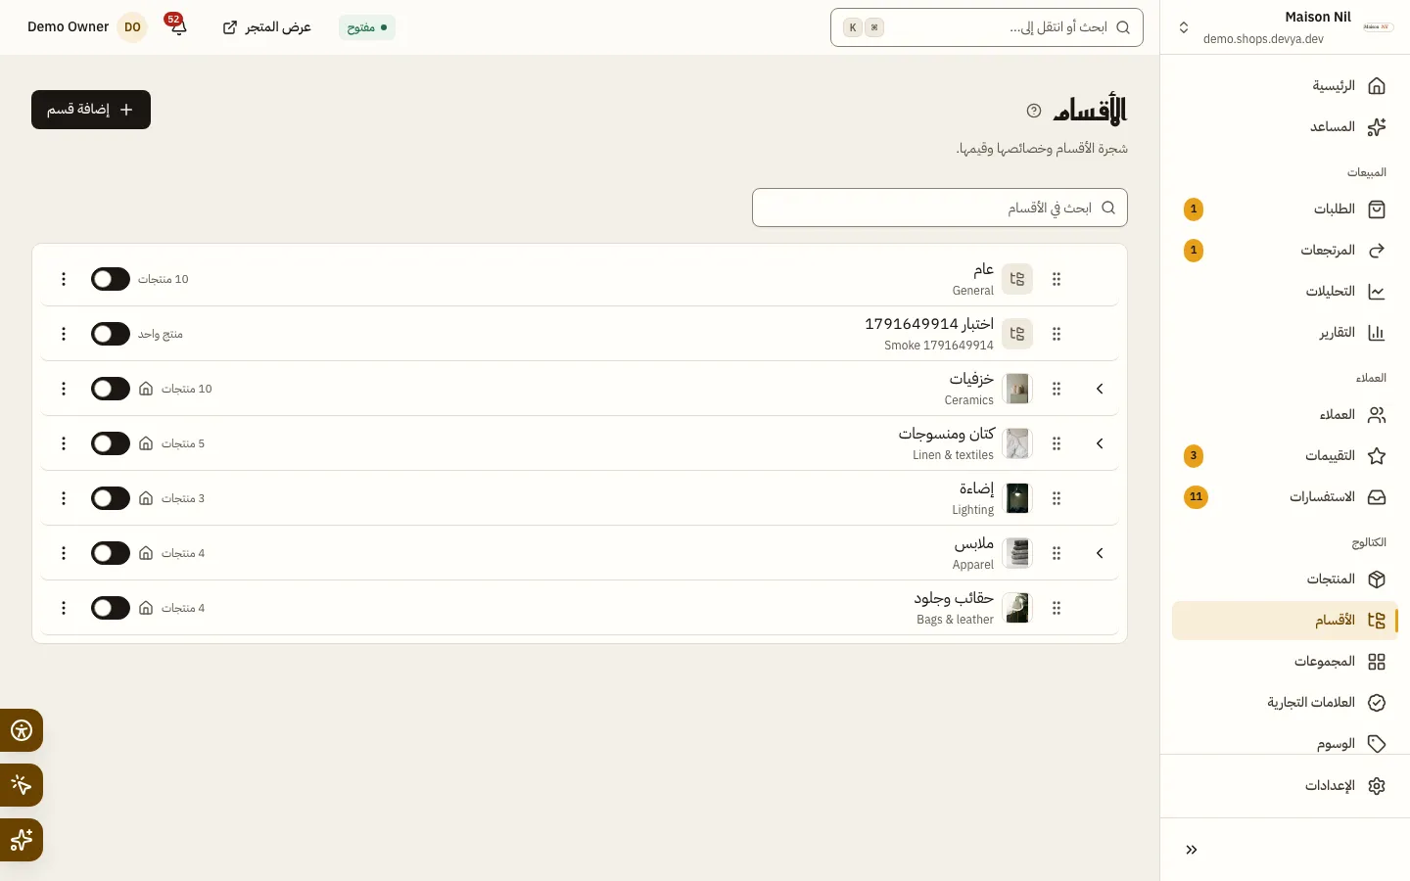Toggle the switch for إضاءة category
The image size is (1410, 881).
(111, 498)
